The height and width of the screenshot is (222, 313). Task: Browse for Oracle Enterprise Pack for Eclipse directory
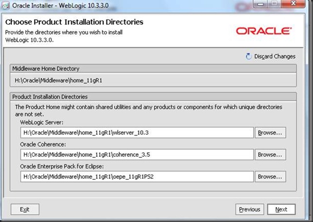click(x=270, y=176)
